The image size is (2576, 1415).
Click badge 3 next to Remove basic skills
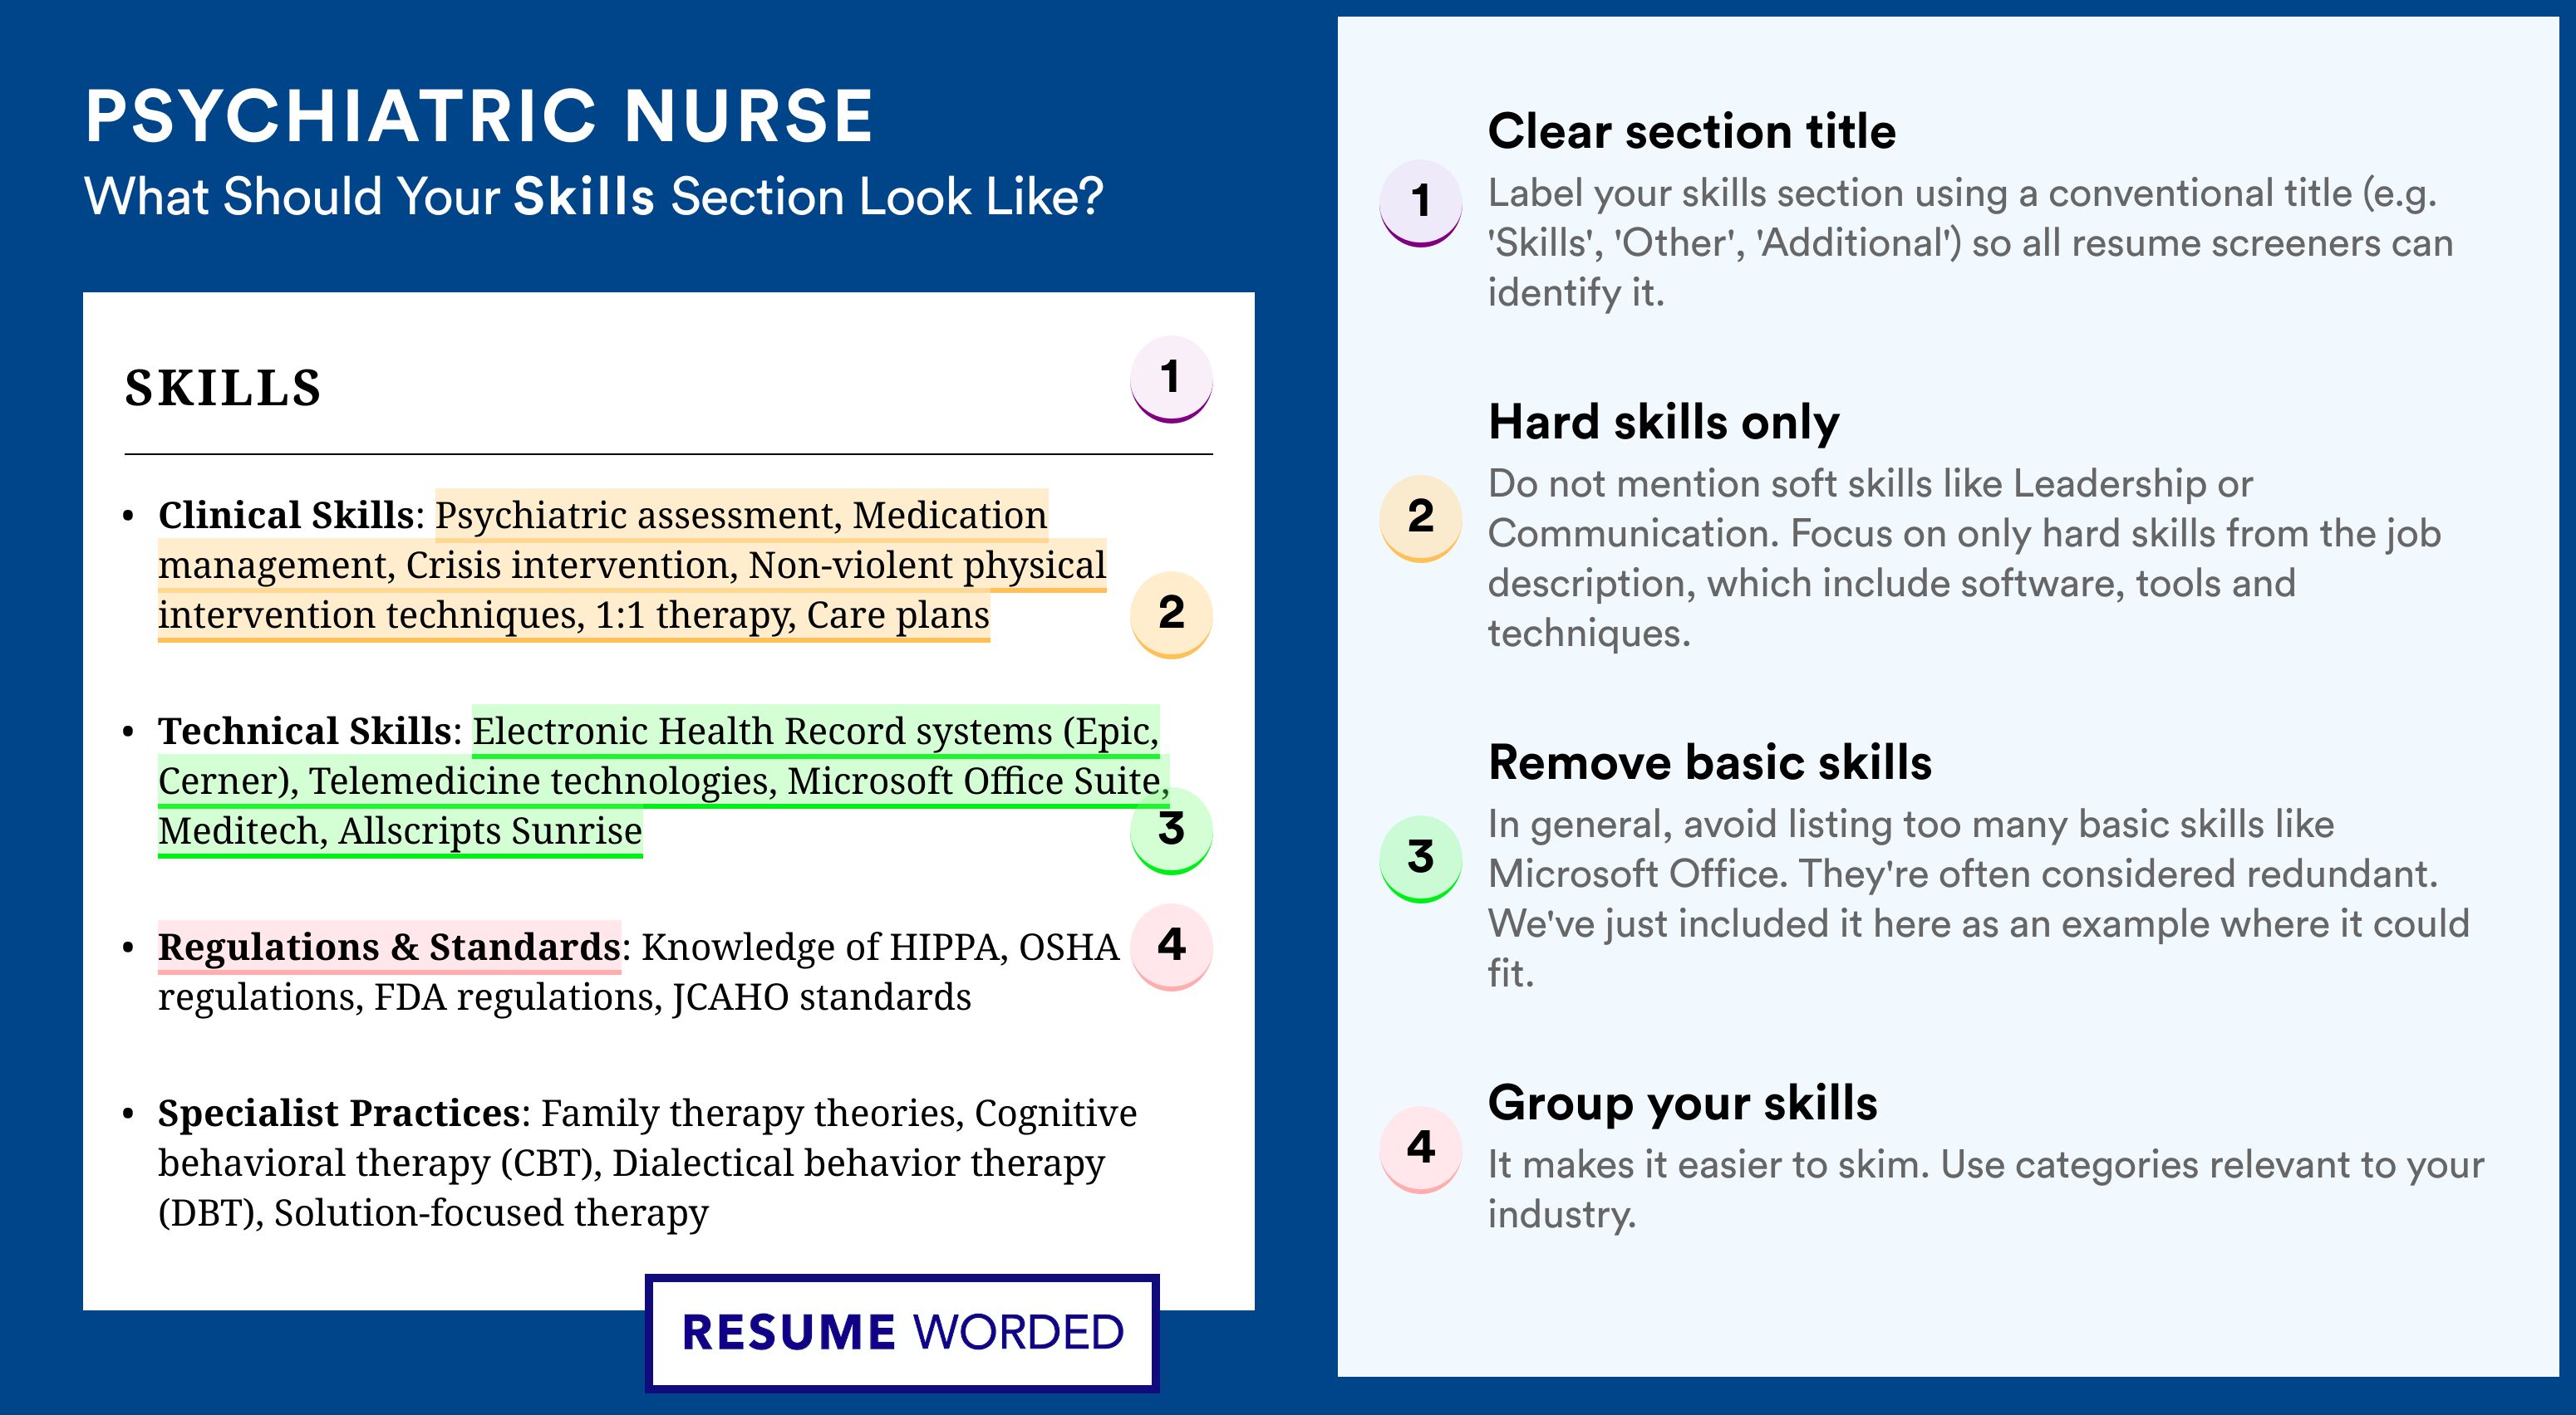(1420, 859)
